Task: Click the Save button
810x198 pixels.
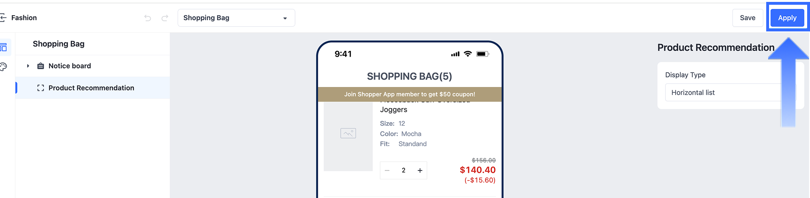Action: [x=748, y=18]
